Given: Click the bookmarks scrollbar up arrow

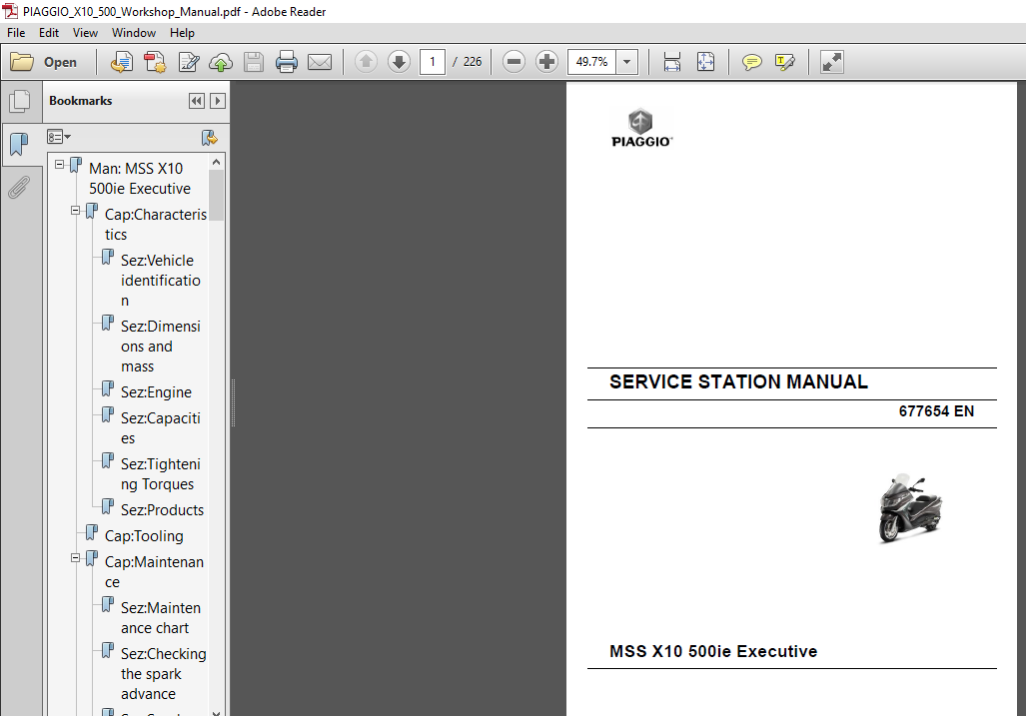Looking at the screenshot, I should pyautogui.click(x=217, y=162).
